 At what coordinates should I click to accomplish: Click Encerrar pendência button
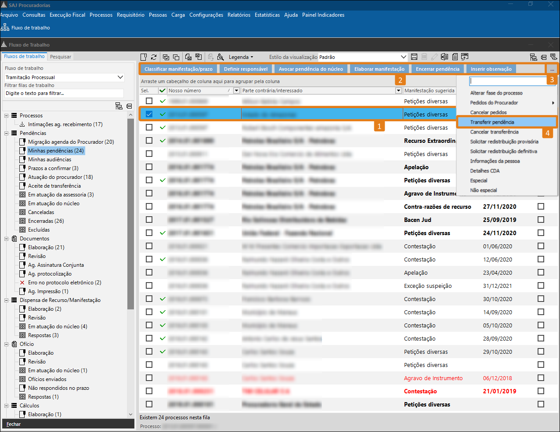pyautogui.click(x=437, y=69)
